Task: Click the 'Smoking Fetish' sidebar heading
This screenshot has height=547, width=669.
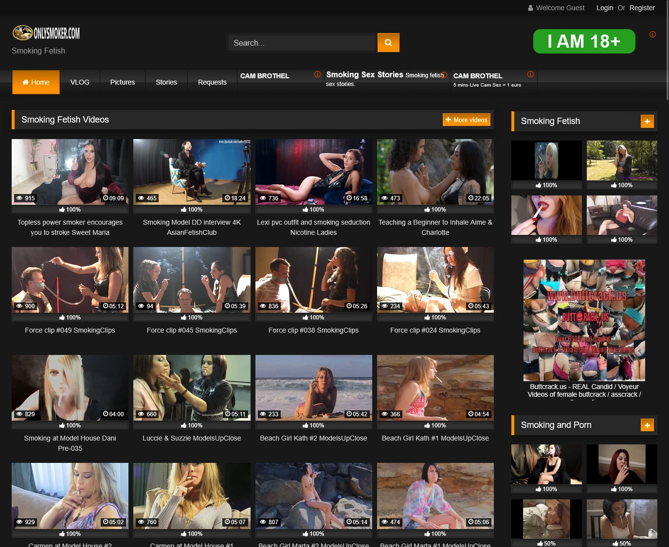Action: click(550, 121)
